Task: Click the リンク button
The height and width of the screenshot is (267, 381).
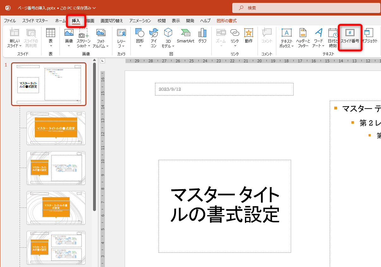Action: pos(234,38)
